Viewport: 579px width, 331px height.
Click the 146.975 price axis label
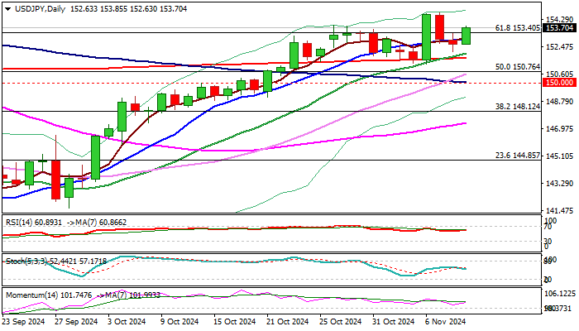tap(559, 129)
